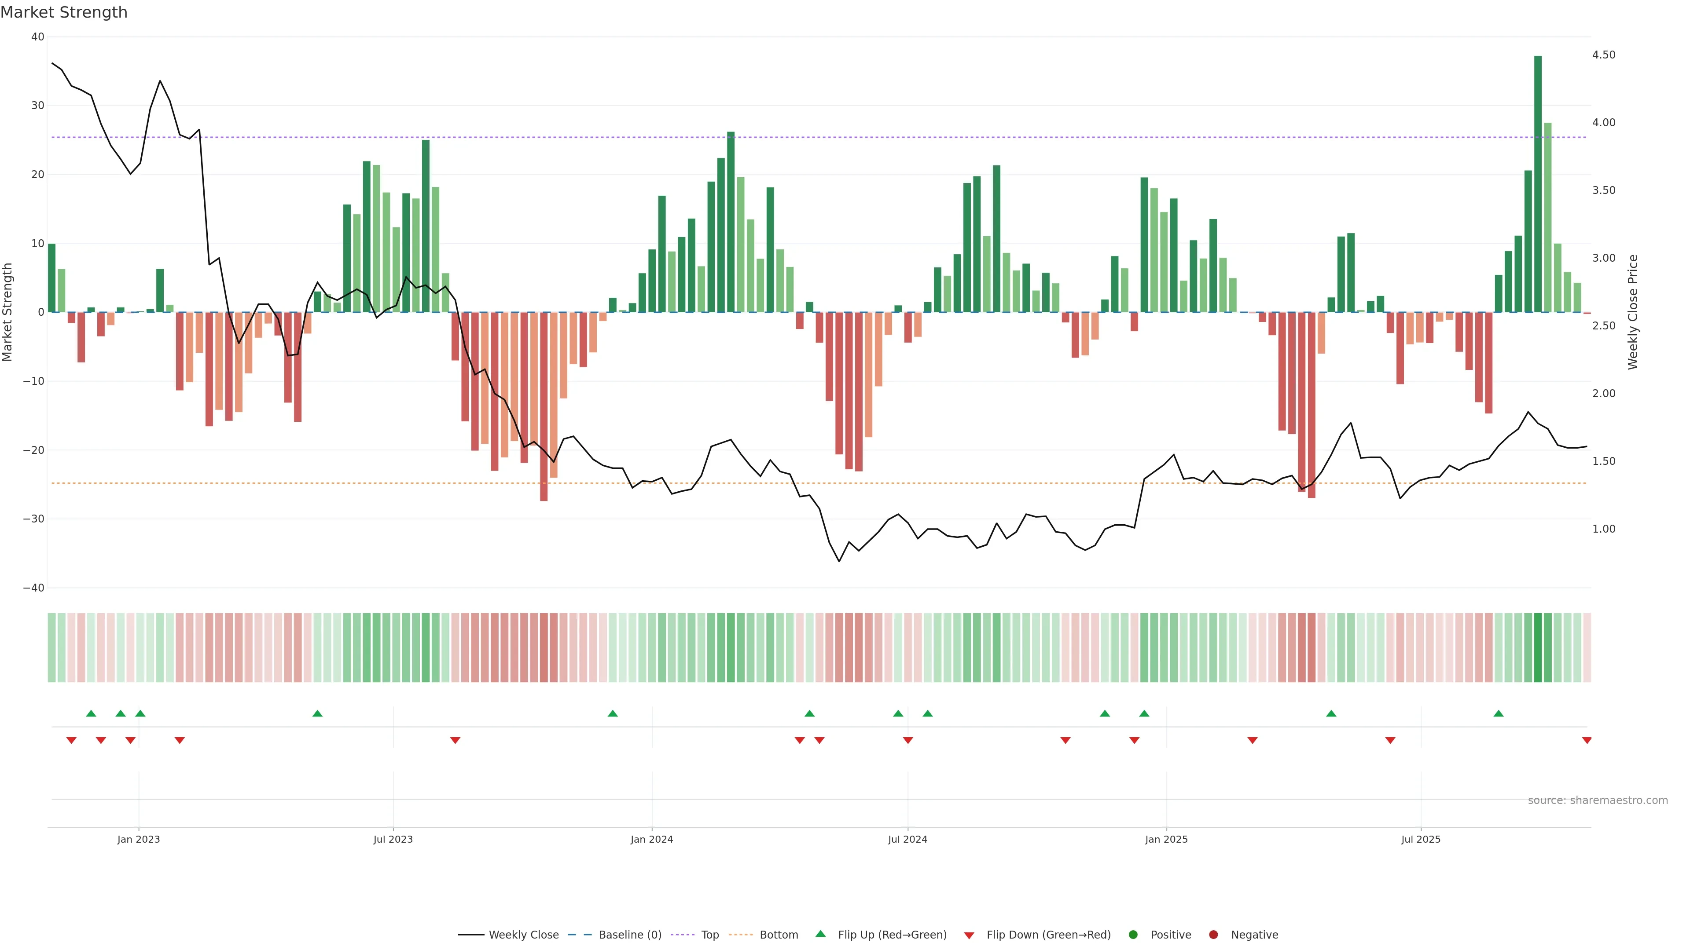Click the tallest green bar near 37

1538,183
